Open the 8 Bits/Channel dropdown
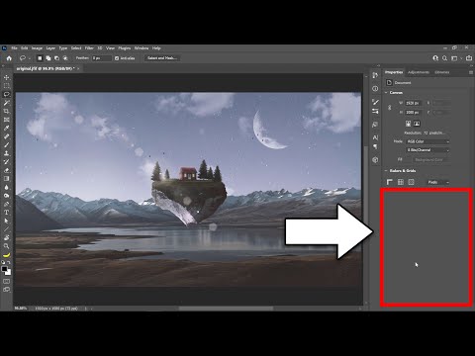 tap(427, 150)
